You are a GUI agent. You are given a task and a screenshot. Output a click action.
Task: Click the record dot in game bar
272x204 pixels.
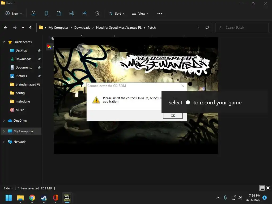[188, 102]
